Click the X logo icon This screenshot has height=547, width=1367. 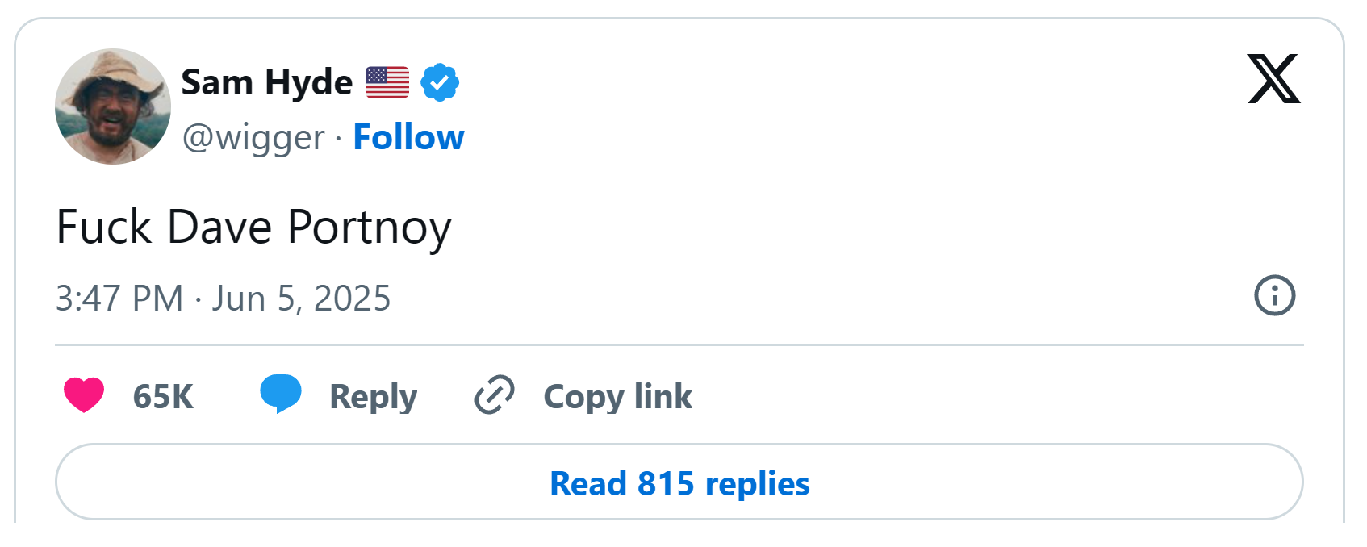(1273, 79)
